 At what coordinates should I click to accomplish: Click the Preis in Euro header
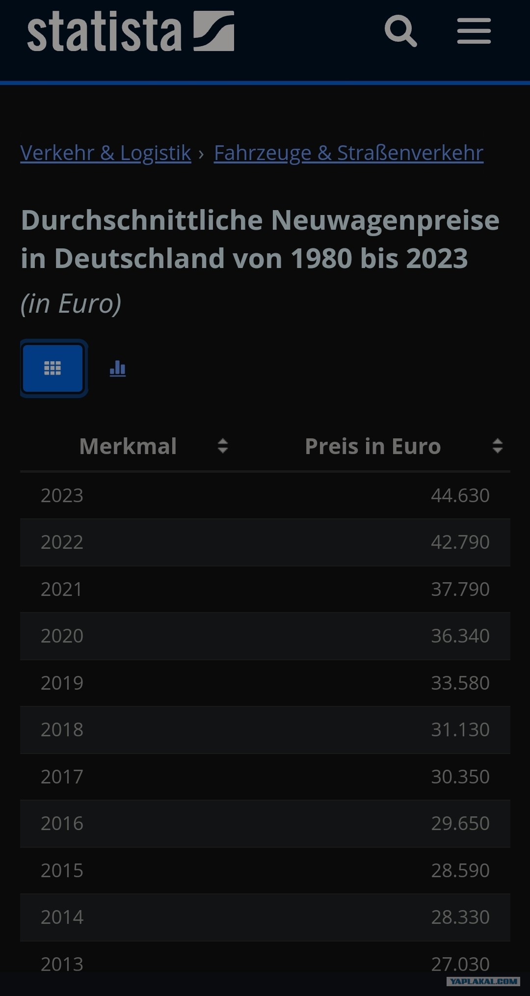click(373, 446)
